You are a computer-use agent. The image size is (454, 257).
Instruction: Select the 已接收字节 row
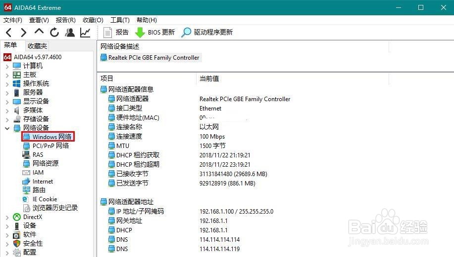[128, 174]
